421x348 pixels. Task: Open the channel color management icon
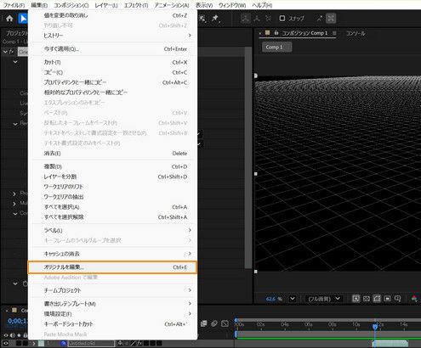414,299
